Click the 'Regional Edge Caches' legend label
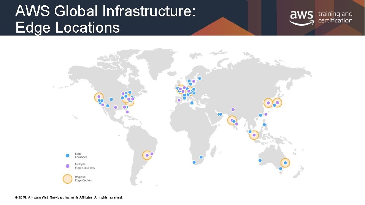 (x=83, y=179)
